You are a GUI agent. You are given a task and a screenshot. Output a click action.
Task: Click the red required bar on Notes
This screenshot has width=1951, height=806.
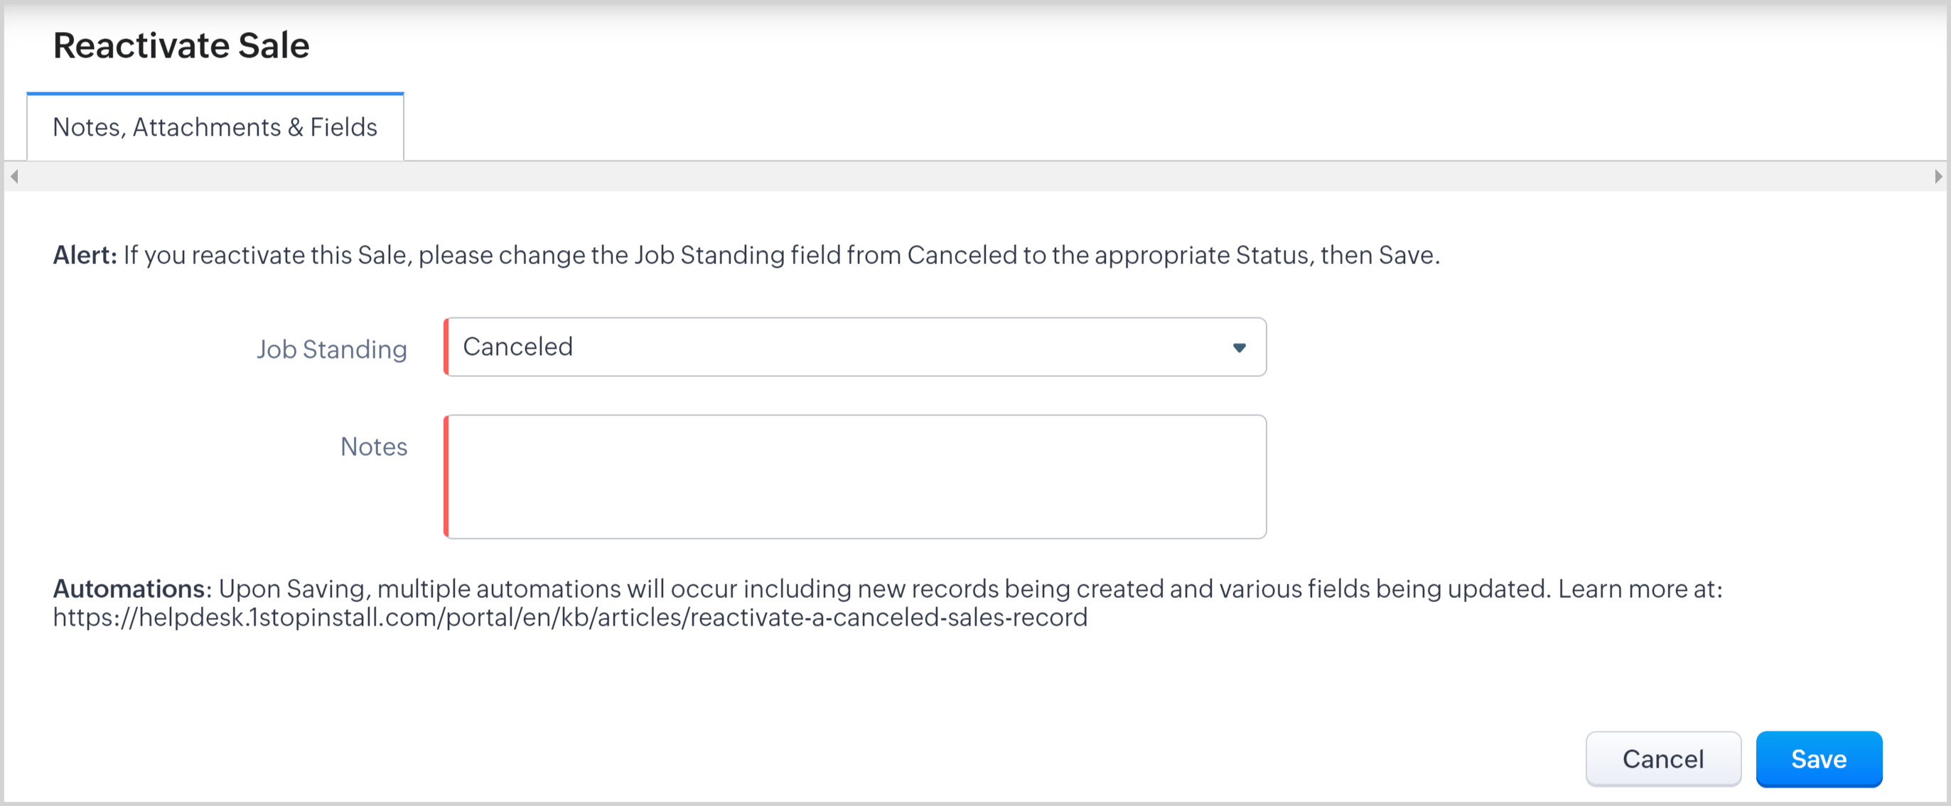tap(446, 476)
